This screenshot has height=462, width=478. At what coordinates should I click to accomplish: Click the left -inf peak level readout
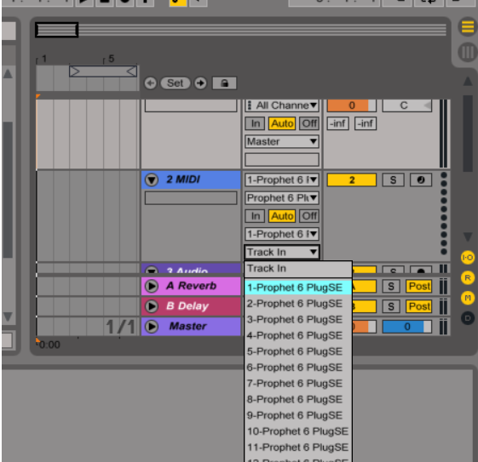pos(337,123)
